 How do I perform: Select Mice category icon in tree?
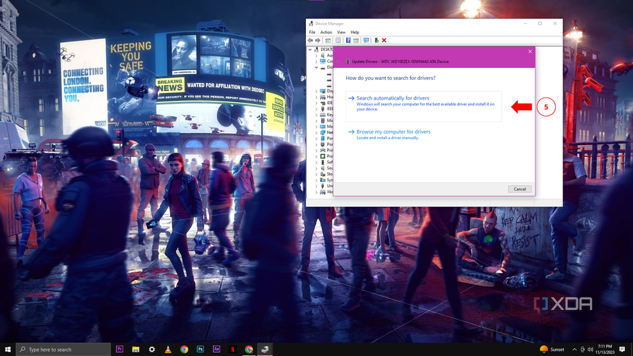(323, 121)
